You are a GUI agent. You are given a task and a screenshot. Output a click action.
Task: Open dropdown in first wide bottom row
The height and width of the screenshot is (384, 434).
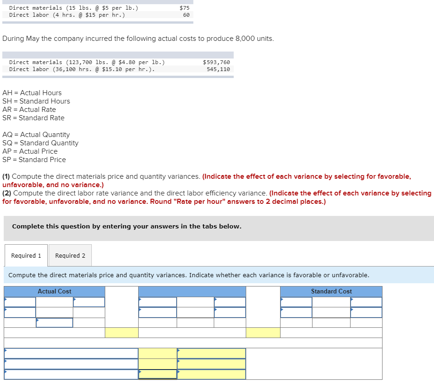tap(70, 353)
